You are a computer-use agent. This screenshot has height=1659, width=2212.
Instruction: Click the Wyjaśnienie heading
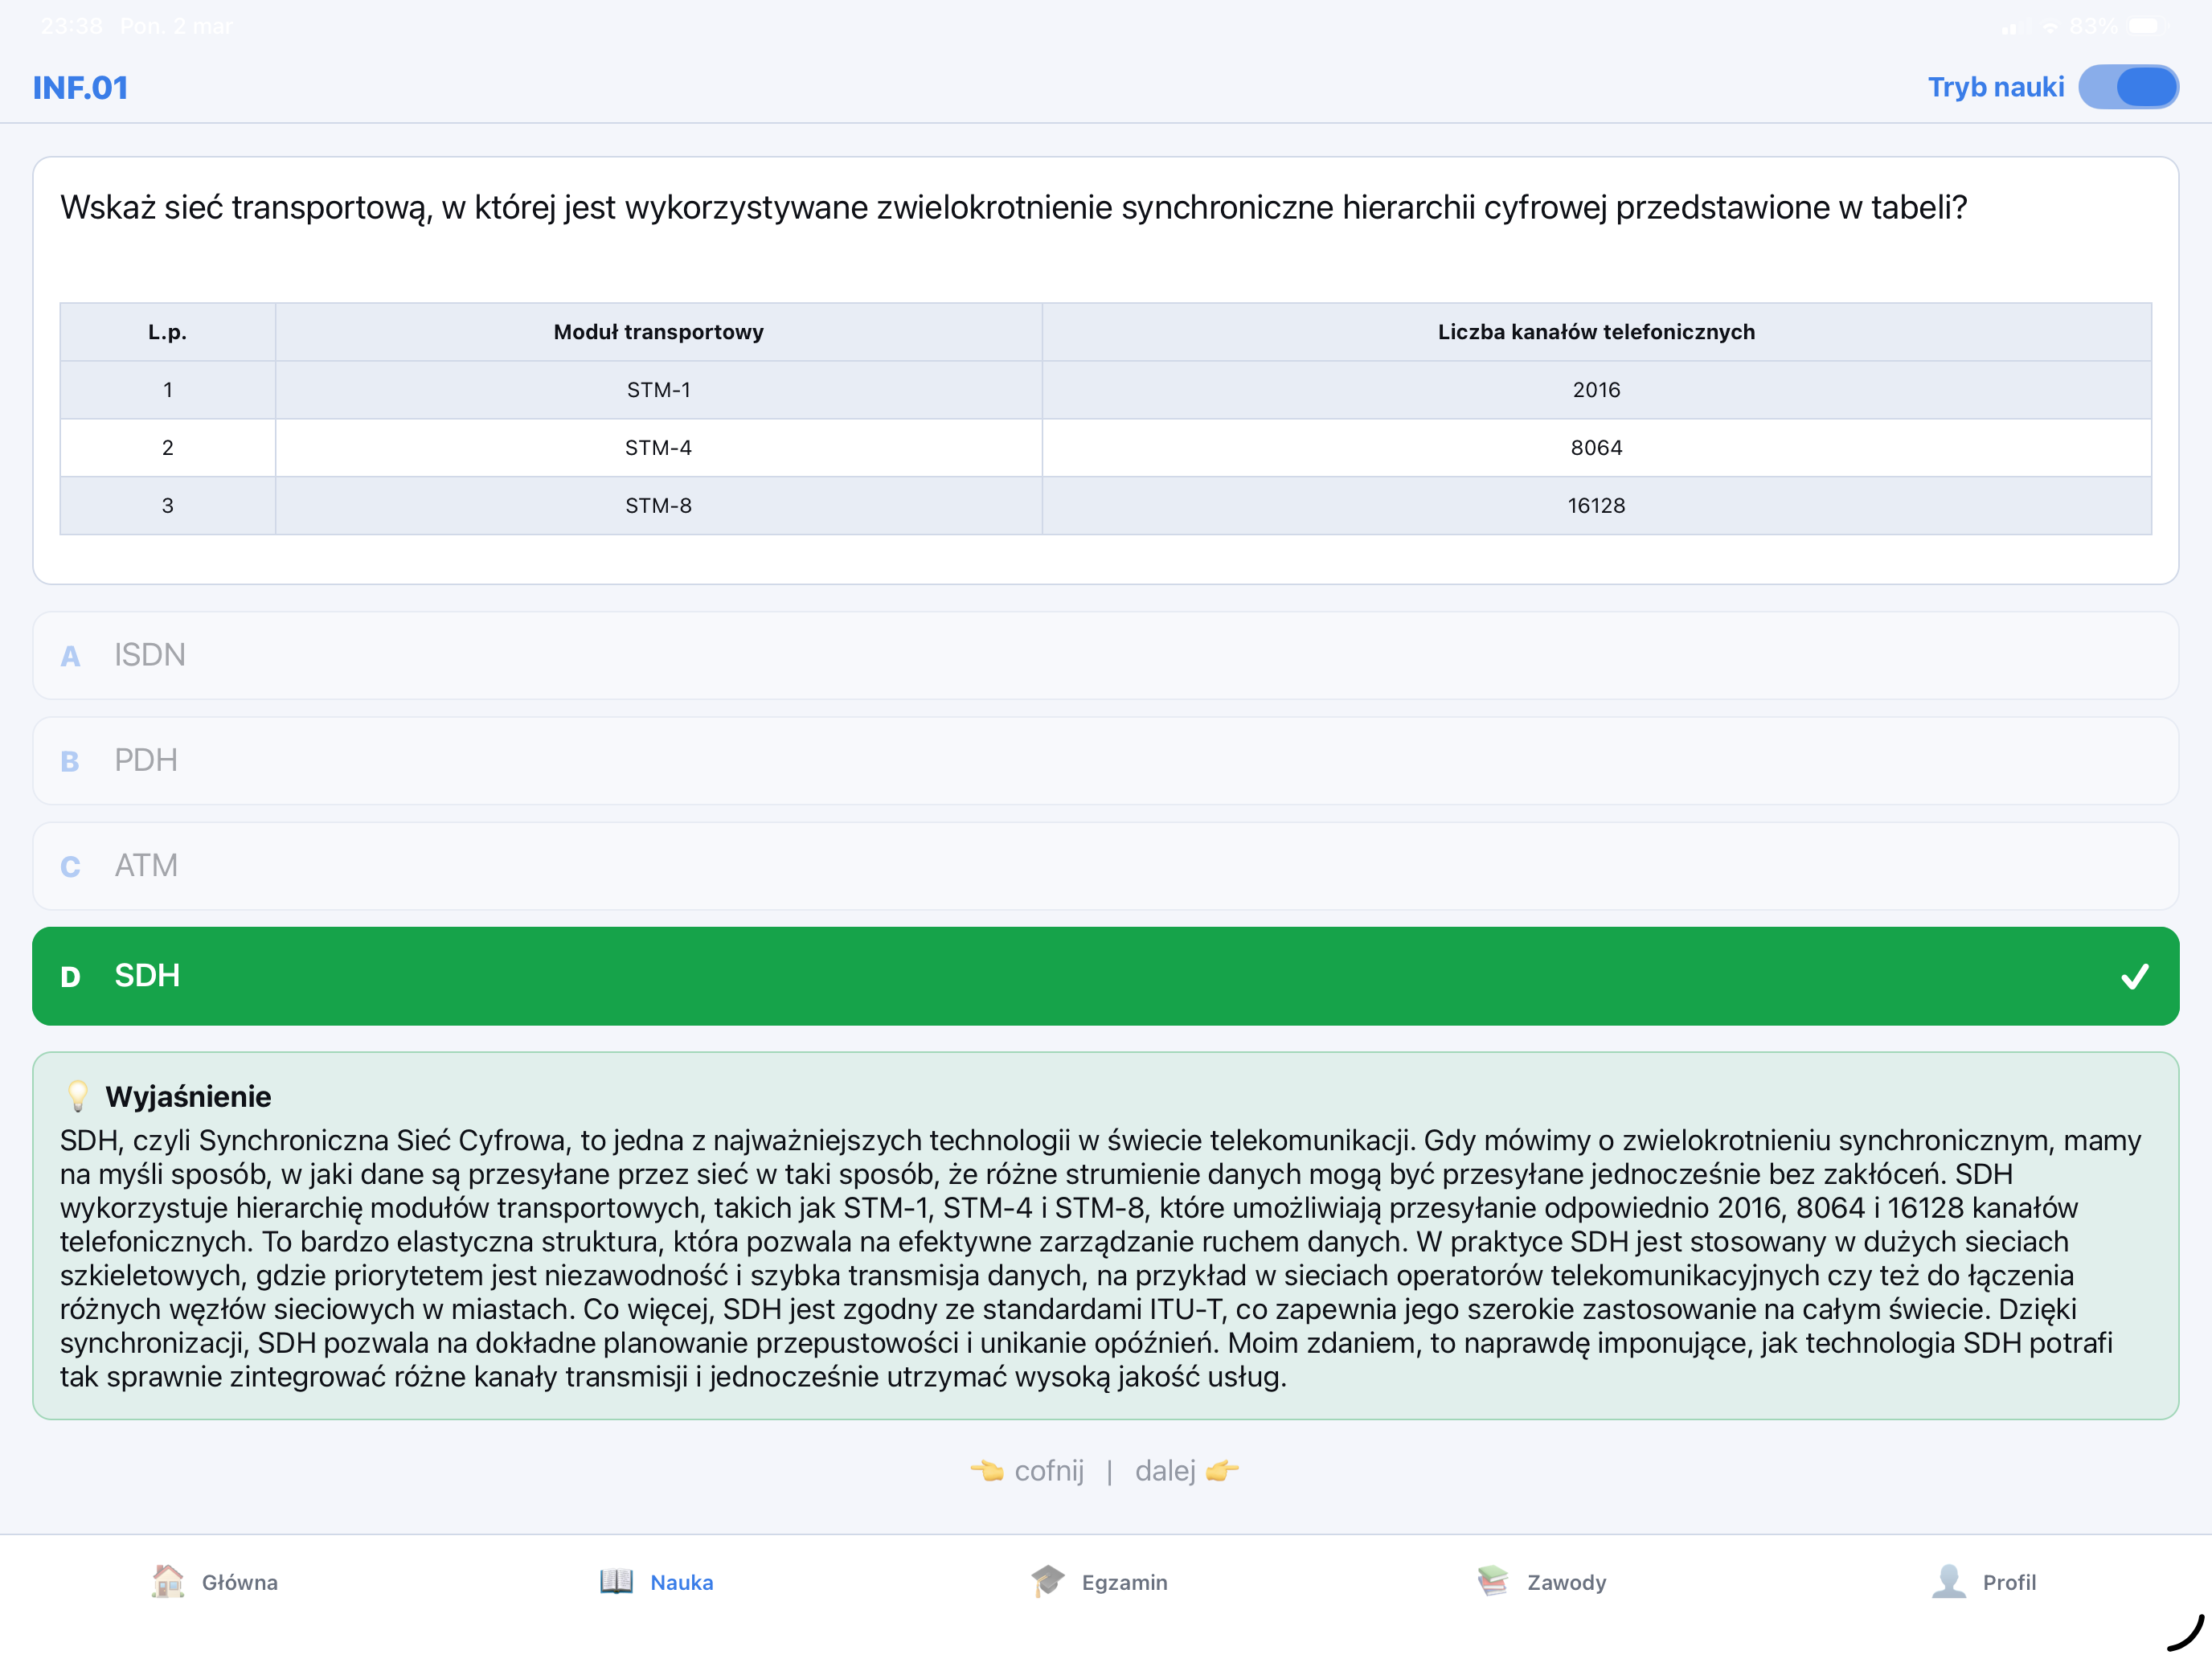188,1097
